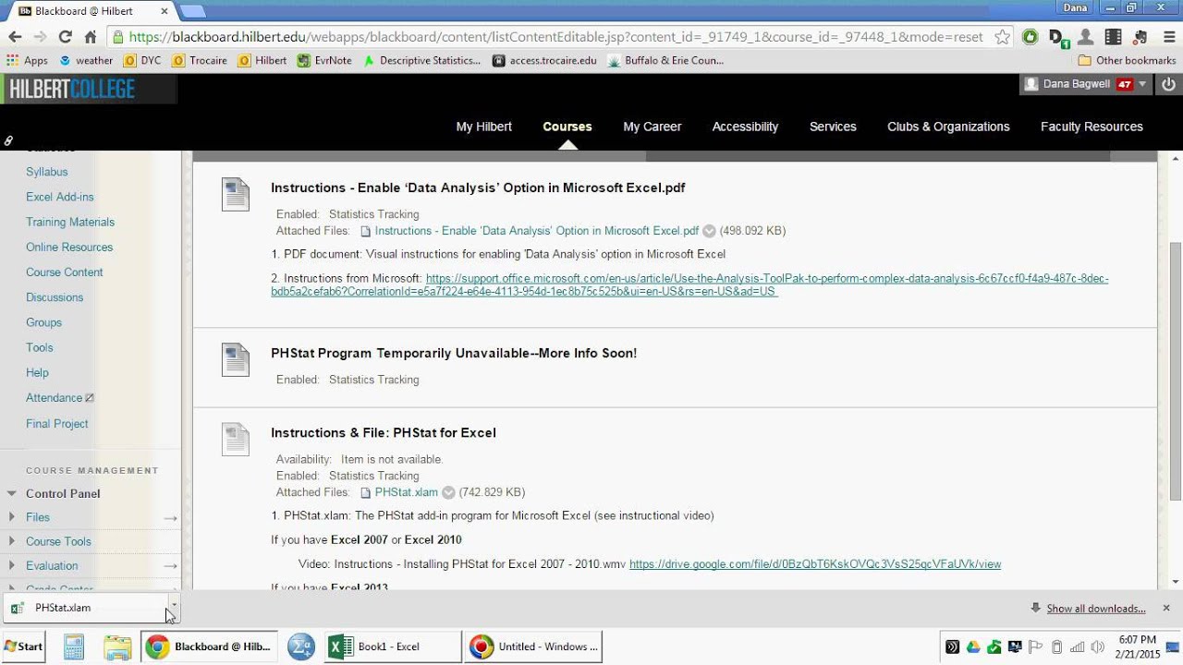Click the Windows Start button

(23, 647)
